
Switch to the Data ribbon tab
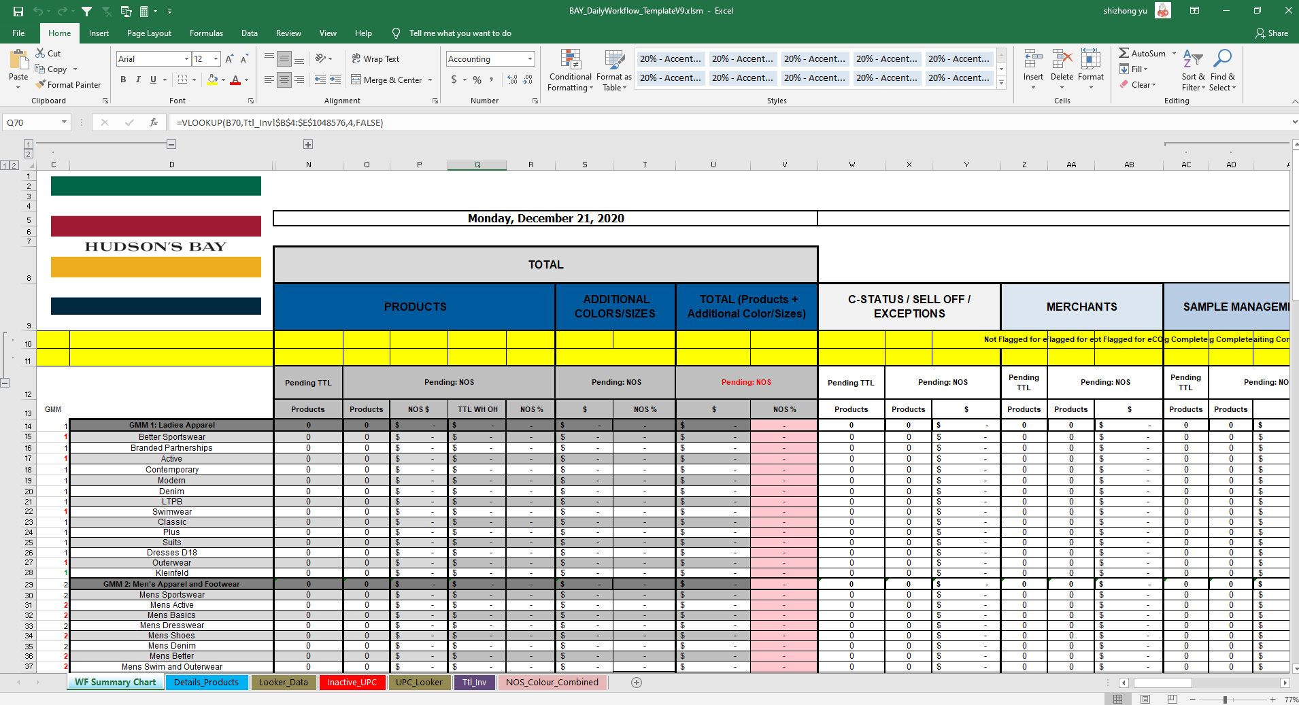(x=250, y=33)
